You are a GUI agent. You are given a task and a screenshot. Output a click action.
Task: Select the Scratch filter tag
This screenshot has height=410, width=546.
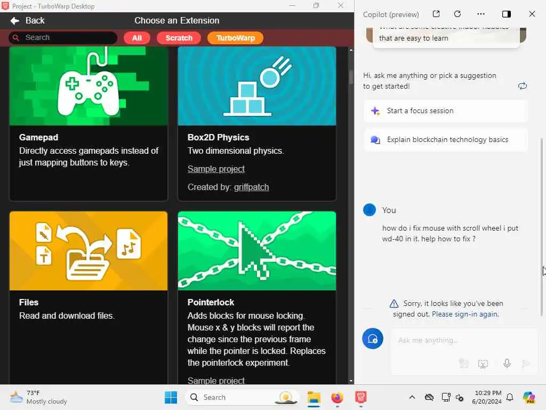(179, 38)
